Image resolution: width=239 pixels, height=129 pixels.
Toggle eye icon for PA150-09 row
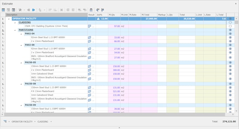click(x=230, y=105)
